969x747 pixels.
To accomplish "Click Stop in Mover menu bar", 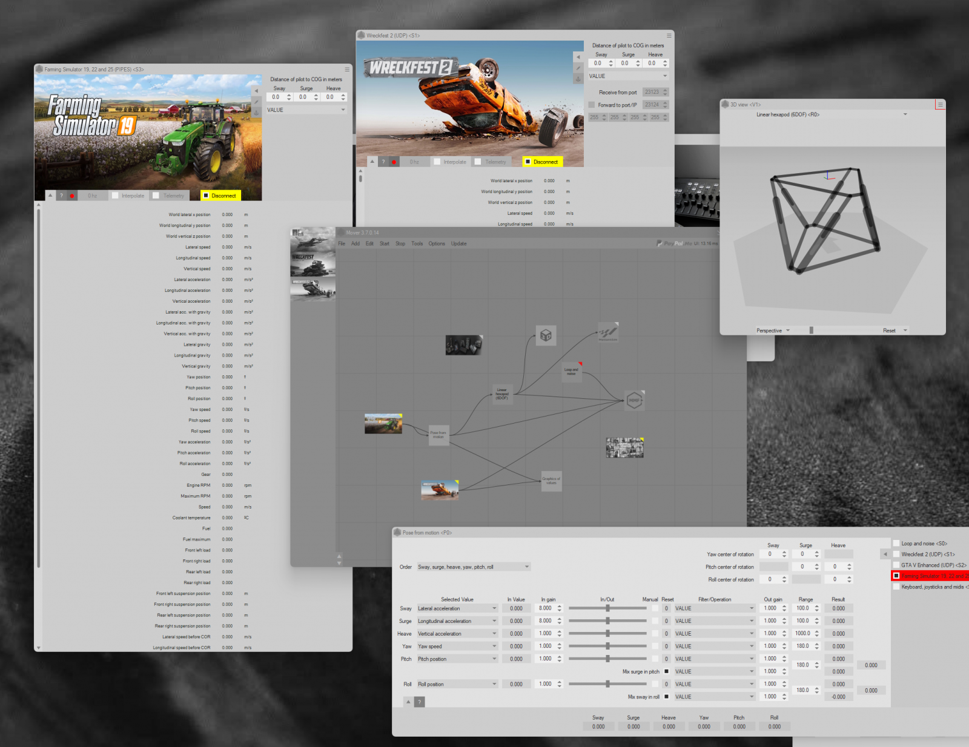I will pos(400,243).
